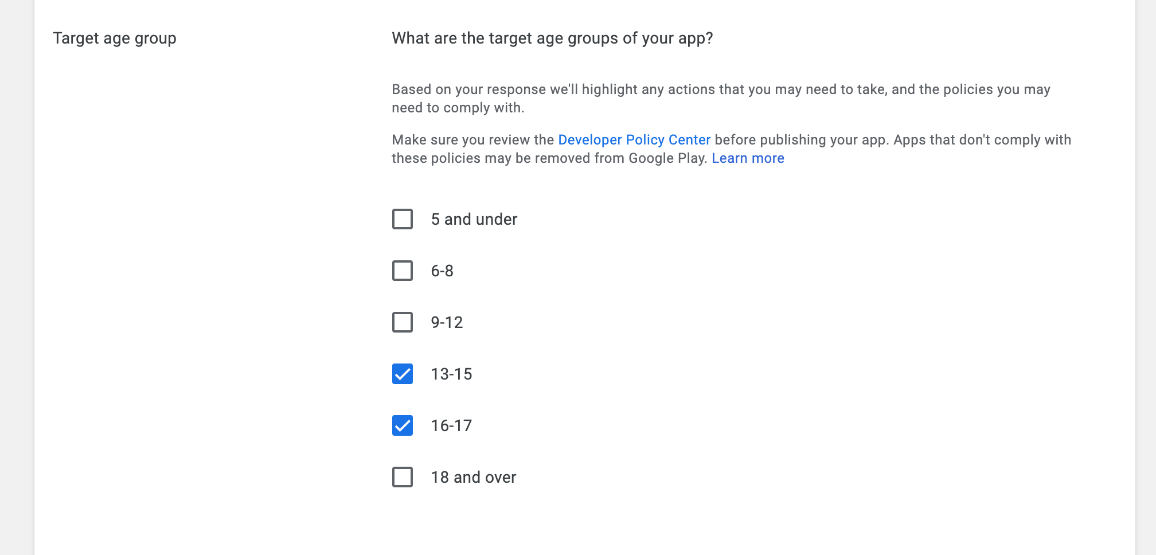Click the '13-15' option label text
The image size is (1156, 555).
coord(451,374)
